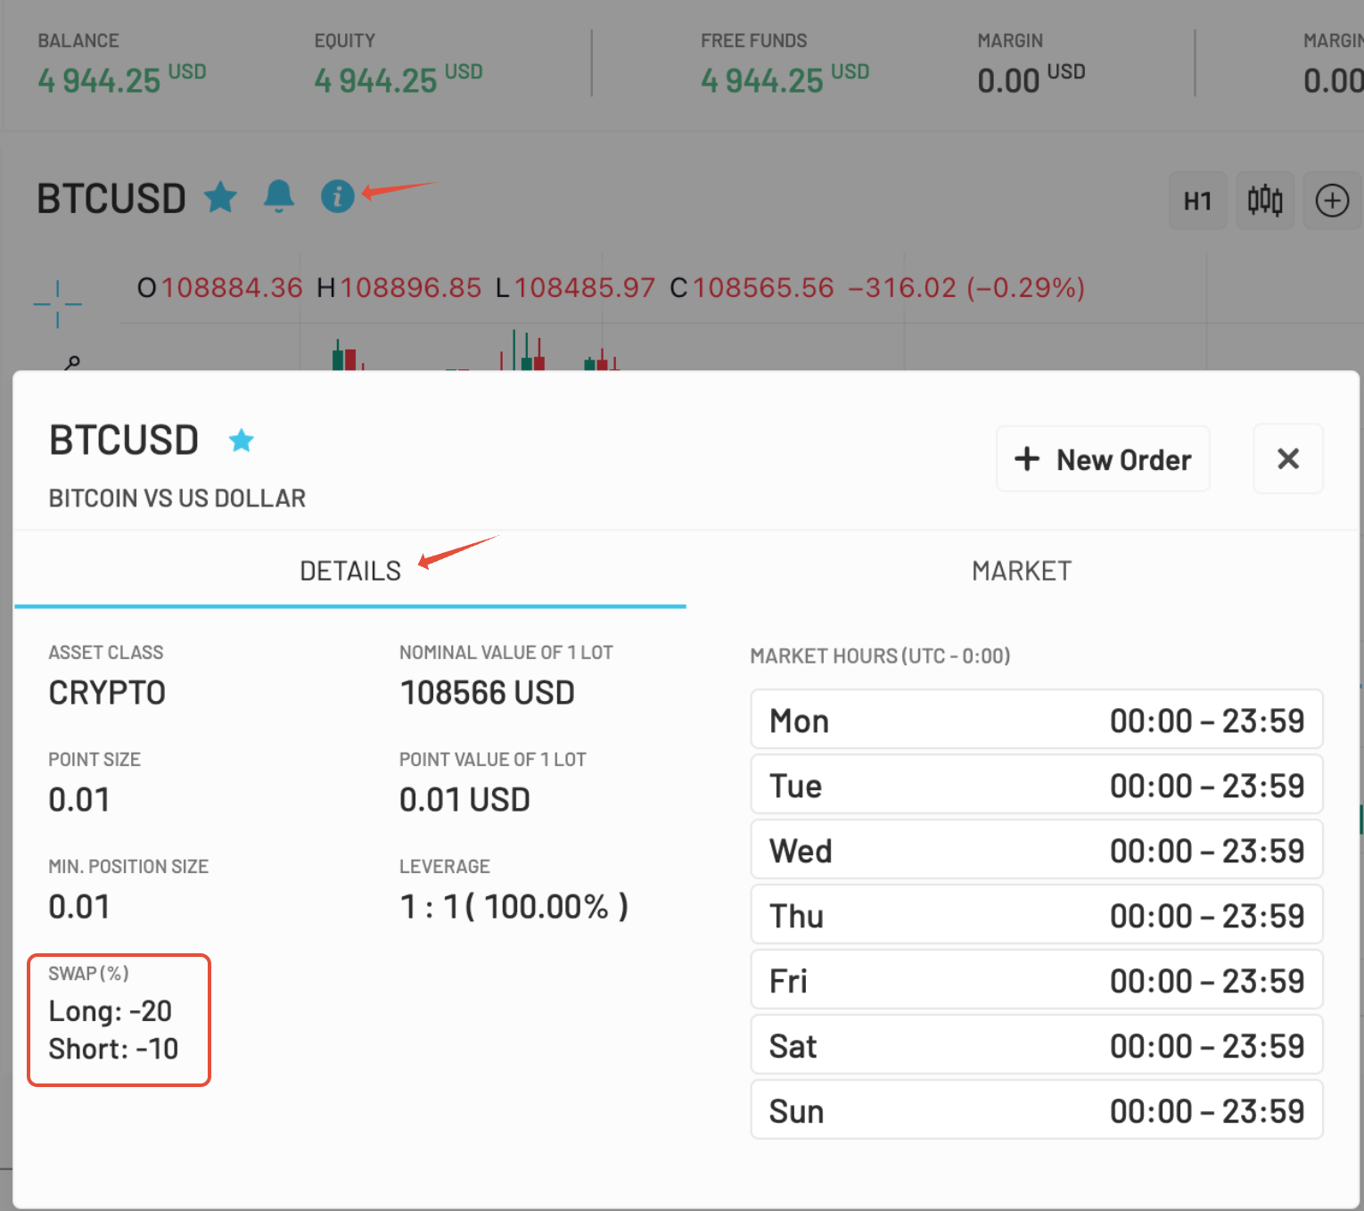
Task: Click the 0.01 USD point value
Action: (464, 800)
